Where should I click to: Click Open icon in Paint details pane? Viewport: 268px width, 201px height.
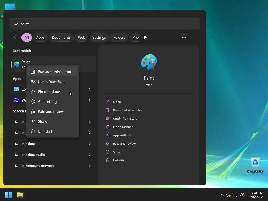(108, 102)
